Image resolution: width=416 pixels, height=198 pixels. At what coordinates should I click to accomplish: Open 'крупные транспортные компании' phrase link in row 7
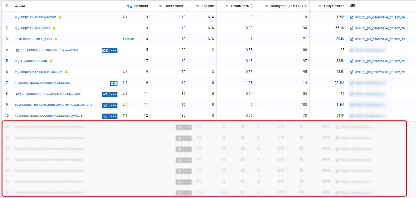pos(42,83)
